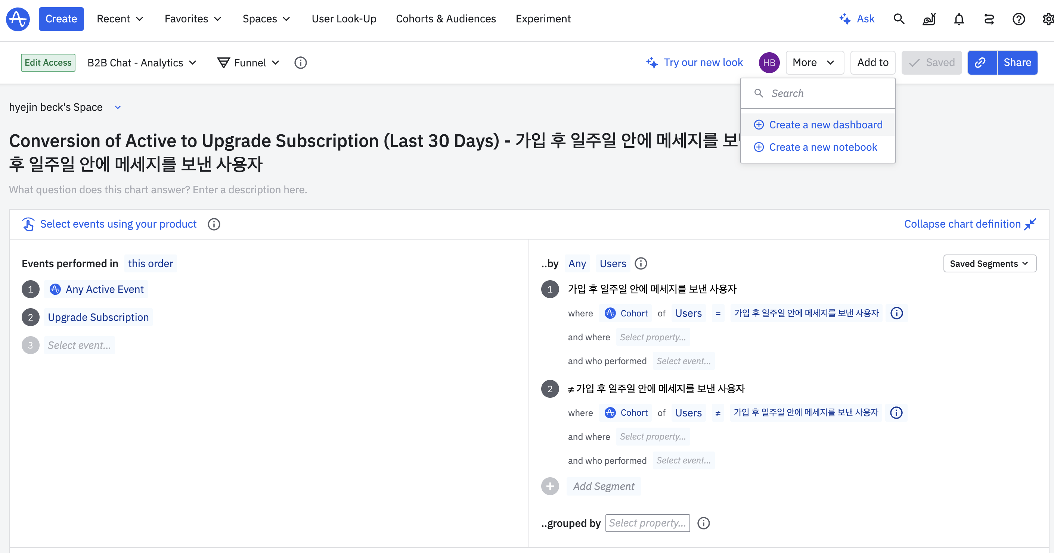
Task: Click the info icon next to grouped by
Action: coord(703,523)
